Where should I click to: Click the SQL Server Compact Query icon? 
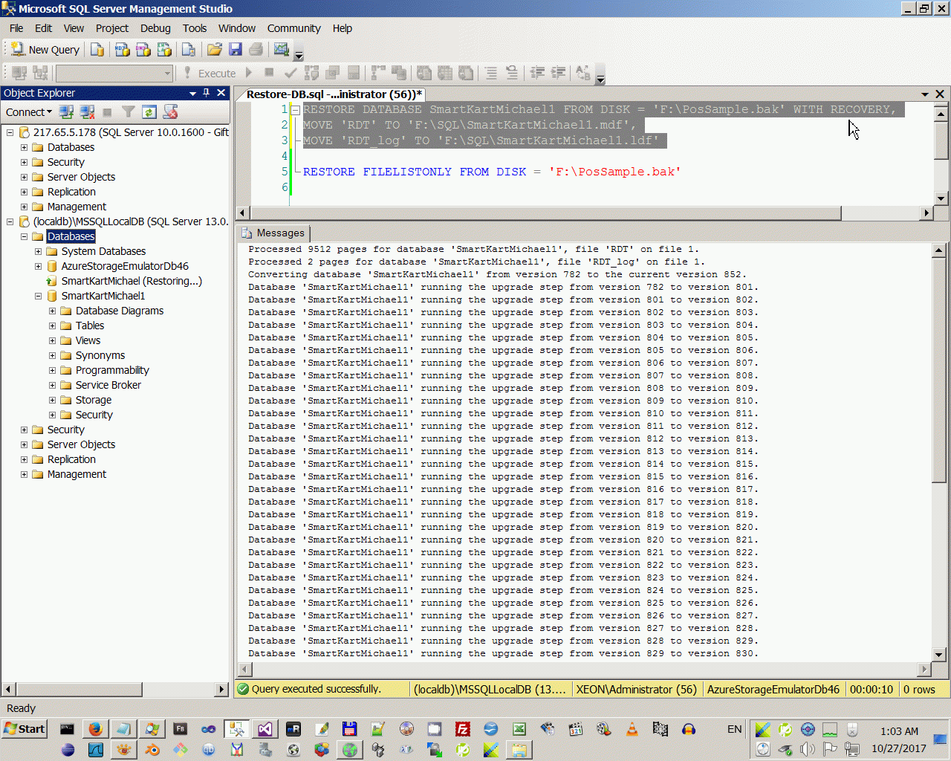coord(189,50)
